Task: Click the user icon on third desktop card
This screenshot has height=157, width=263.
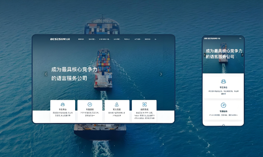Action: point(117,104)
